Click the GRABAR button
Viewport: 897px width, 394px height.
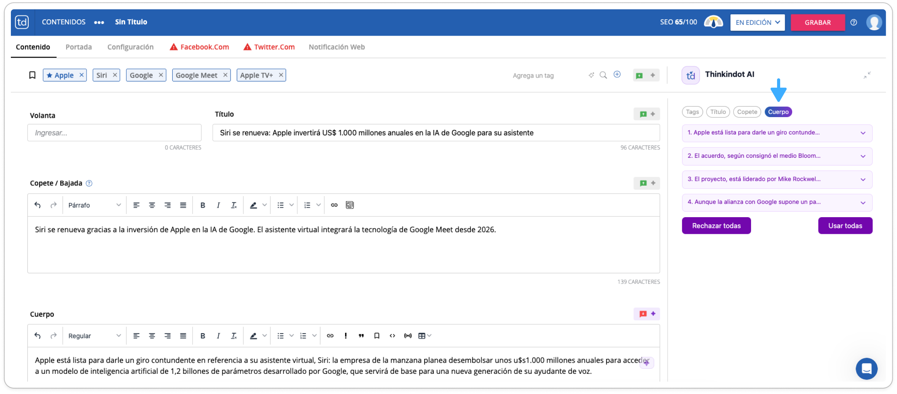pyautogui.click(x=817, y=22)
